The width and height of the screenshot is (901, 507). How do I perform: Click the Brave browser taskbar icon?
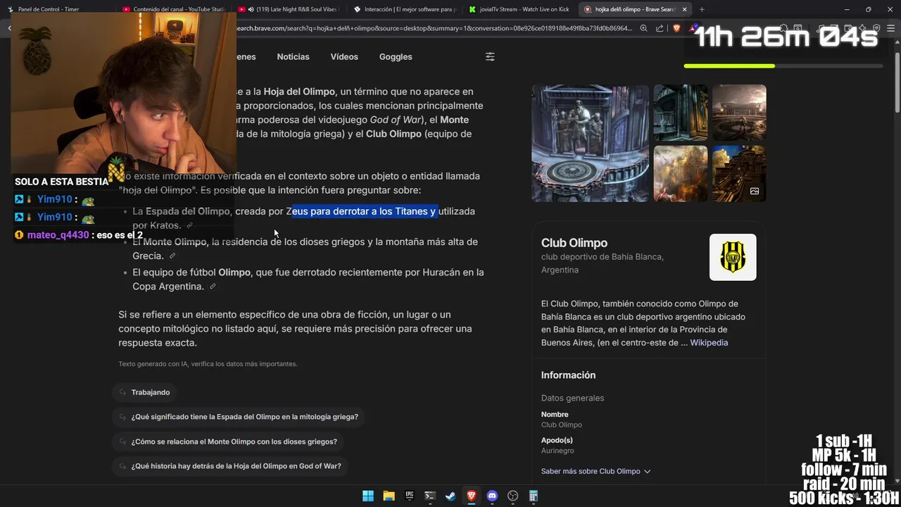[x=472, y=496]
